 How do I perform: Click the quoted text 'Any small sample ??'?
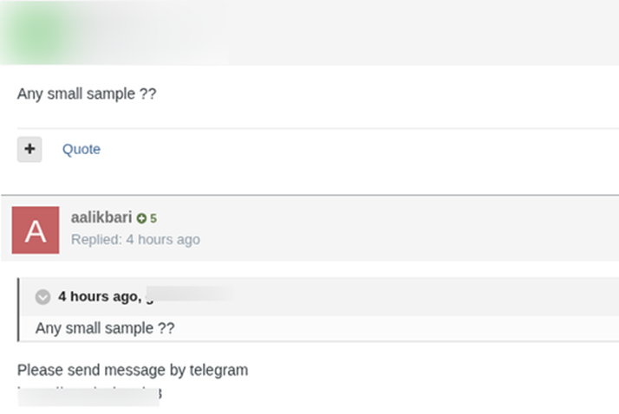click(105, 328)
